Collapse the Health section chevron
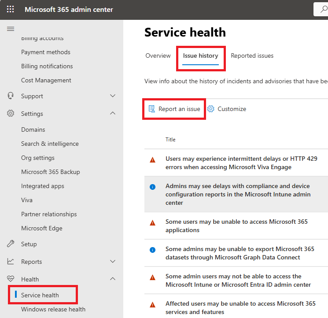Image resolution: width=328 pixels, height=318 pixels. tap(113, 279)
